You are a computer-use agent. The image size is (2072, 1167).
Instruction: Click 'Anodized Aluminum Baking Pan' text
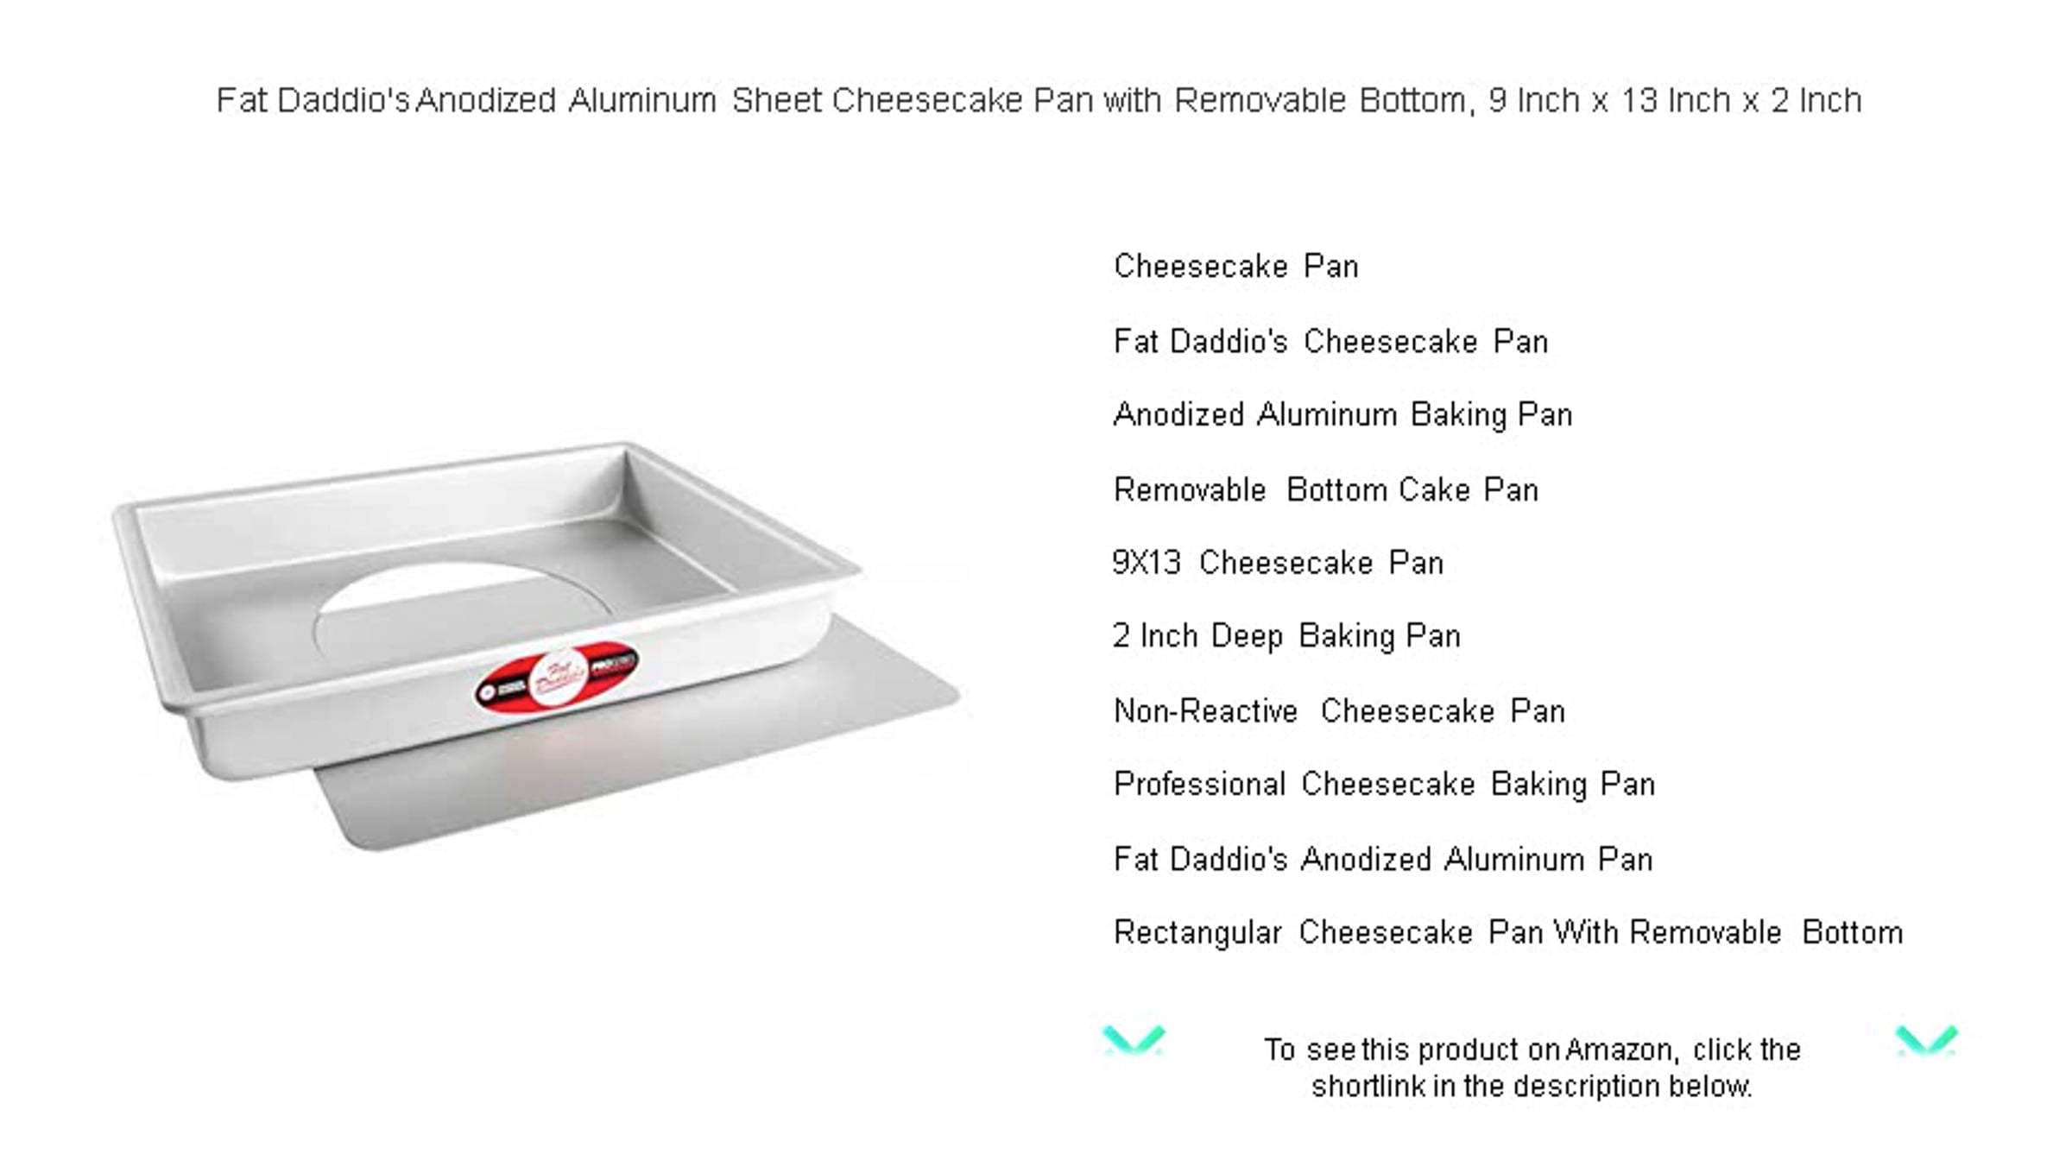[1342, 415]
